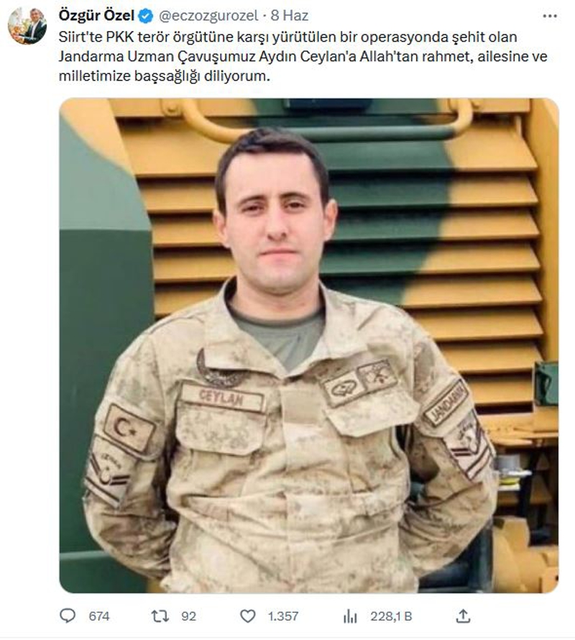Click the CEYLAN name tag in the photo
575x640 pixels.
(x=222, y=398)
